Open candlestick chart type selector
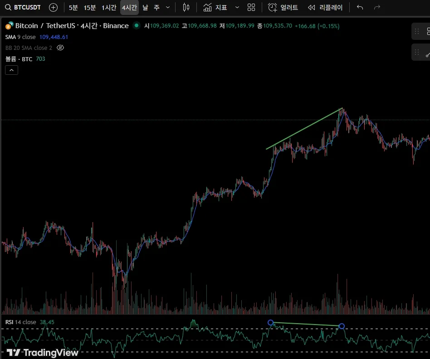 point(186,7)
